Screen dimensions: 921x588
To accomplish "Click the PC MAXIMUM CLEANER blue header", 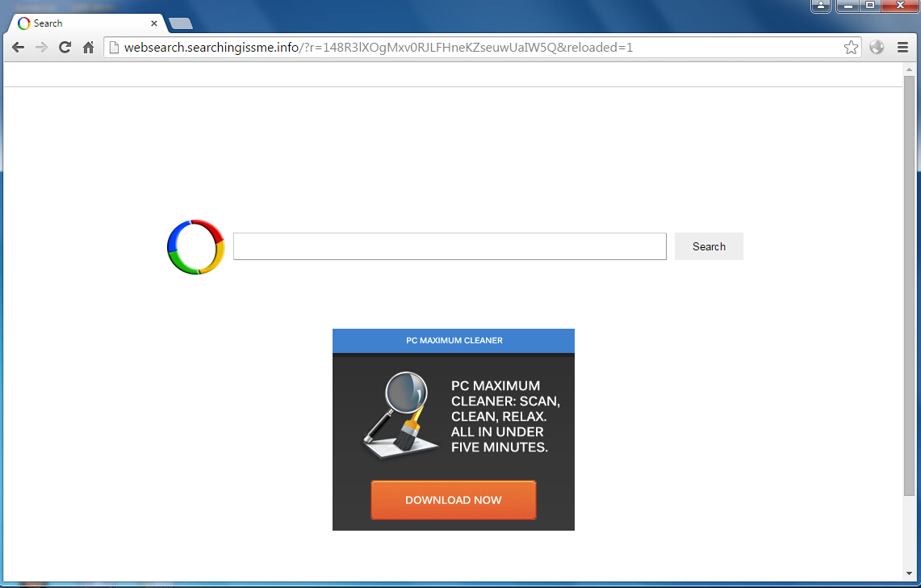I will tap(454, 341).
